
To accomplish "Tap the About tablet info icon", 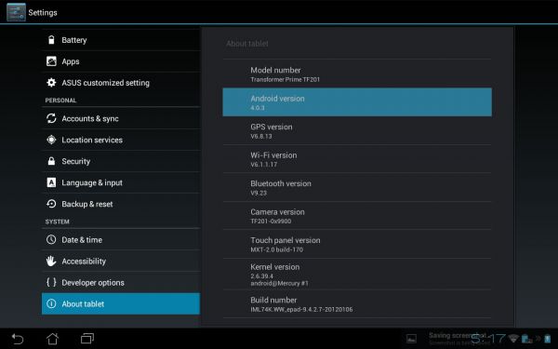I will [51, 303].
